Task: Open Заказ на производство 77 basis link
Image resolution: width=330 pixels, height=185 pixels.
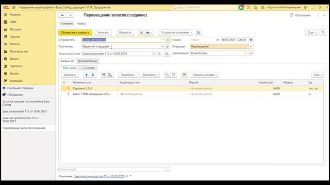Action: click(x=99, y=176)
